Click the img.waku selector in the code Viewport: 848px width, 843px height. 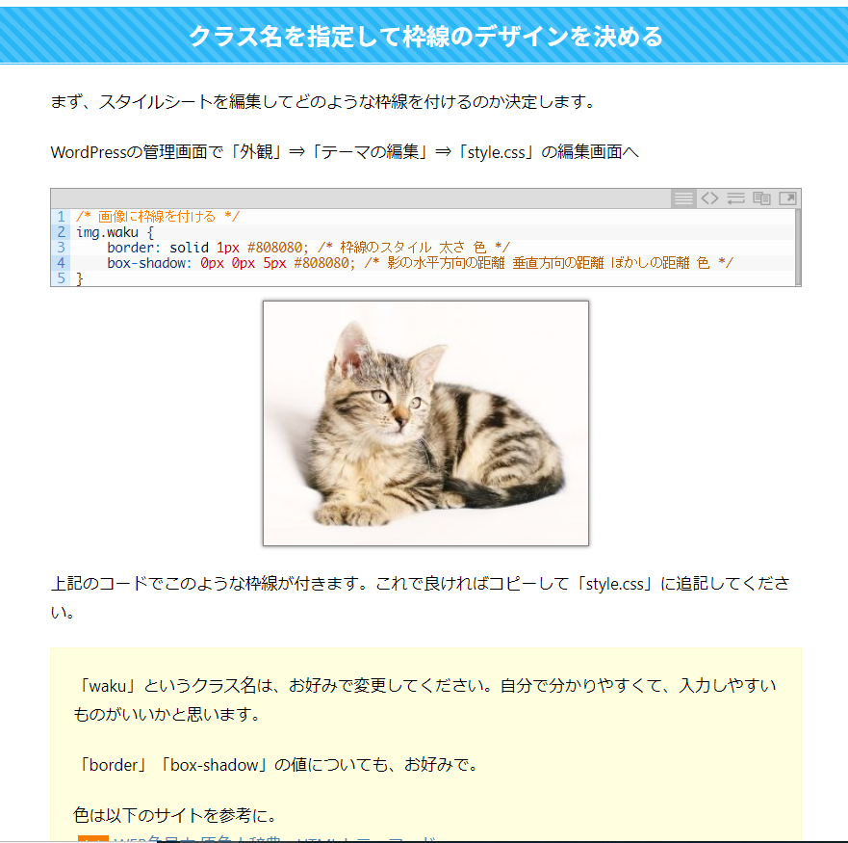tap(107, 232)
